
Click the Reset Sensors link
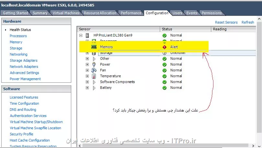pos(226,22)
